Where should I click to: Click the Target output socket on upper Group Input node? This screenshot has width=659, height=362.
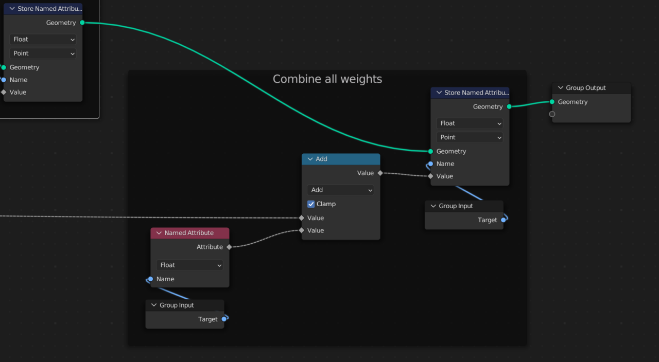[504, 220]
